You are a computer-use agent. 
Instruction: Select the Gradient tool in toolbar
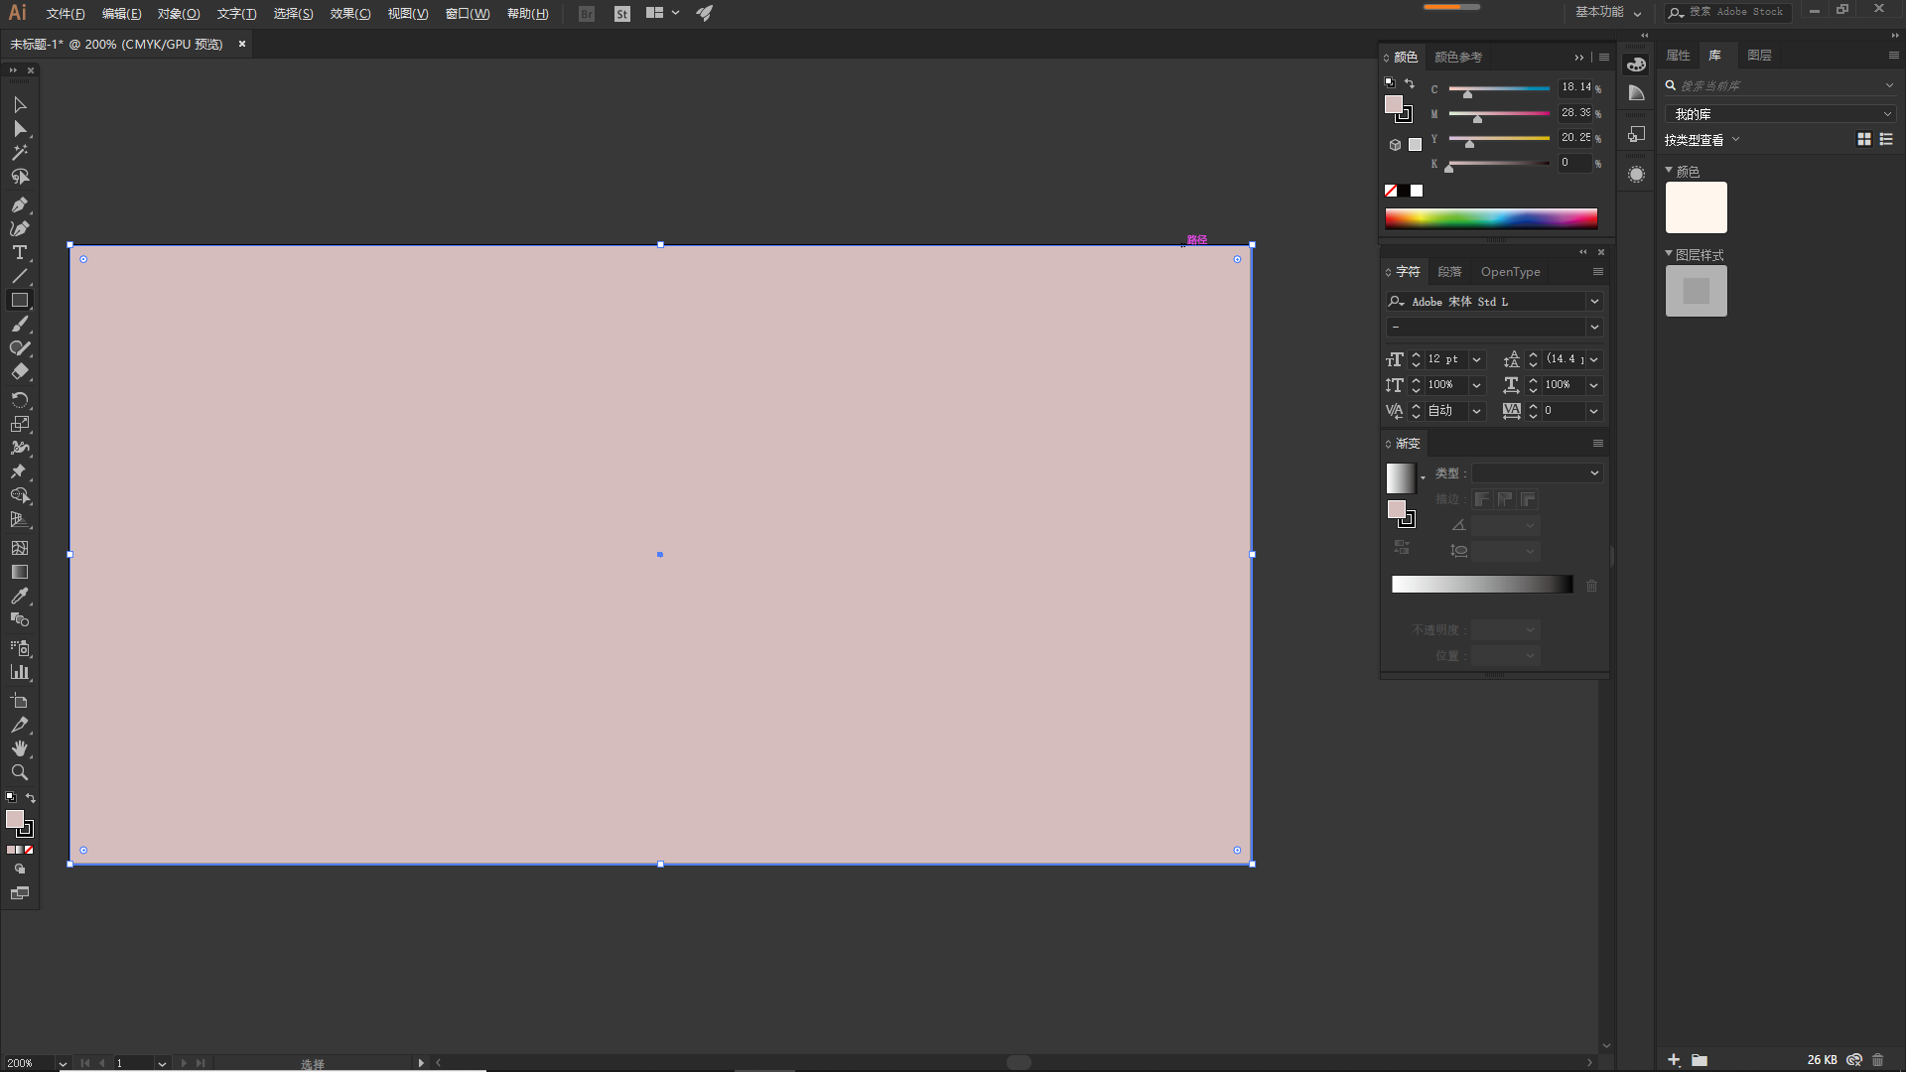[x=18, y=572]
